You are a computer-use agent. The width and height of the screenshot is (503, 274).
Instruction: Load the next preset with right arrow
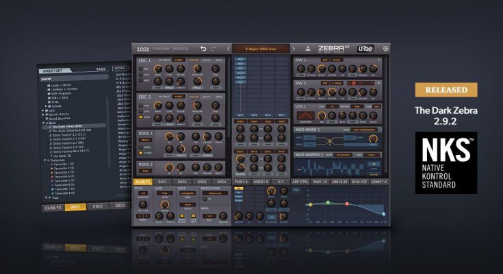click(x=294, y=49)
